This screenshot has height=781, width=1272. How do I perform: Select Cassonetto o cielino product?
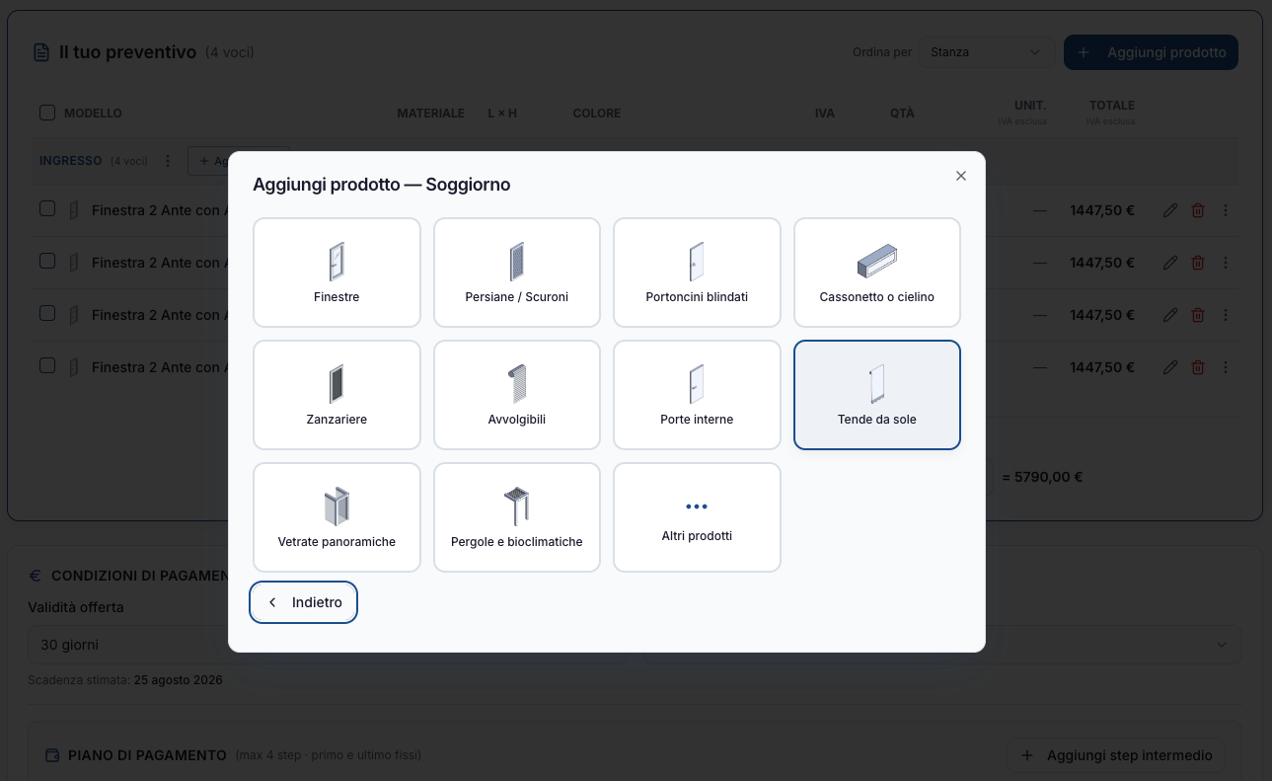[877, 273]
